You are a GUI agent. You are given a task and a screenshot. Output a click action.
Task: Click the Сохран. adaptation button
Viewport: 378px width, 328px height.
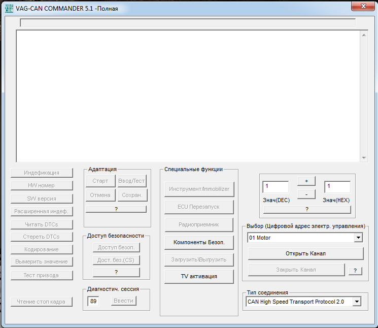pyautogui.click(x=132, y=195)
